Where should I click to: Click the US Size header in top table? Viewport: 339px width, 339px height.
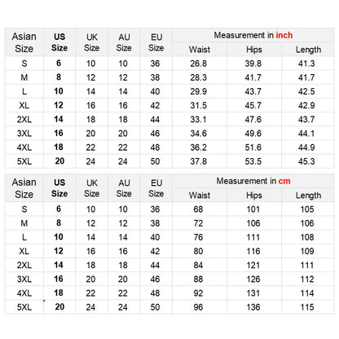(59, 42)
